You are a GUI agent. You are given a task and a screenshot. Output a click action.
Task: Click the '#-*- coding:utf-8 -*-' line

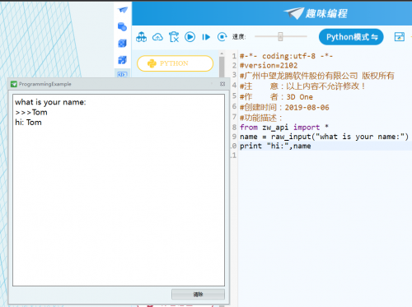click(x=286, y=56)
